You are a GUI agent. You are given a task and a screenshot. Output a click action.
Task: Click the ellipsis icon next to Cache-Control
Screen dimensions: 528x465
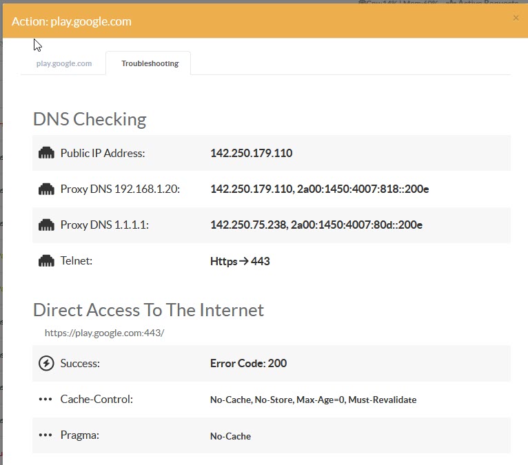tap(46, 400)
